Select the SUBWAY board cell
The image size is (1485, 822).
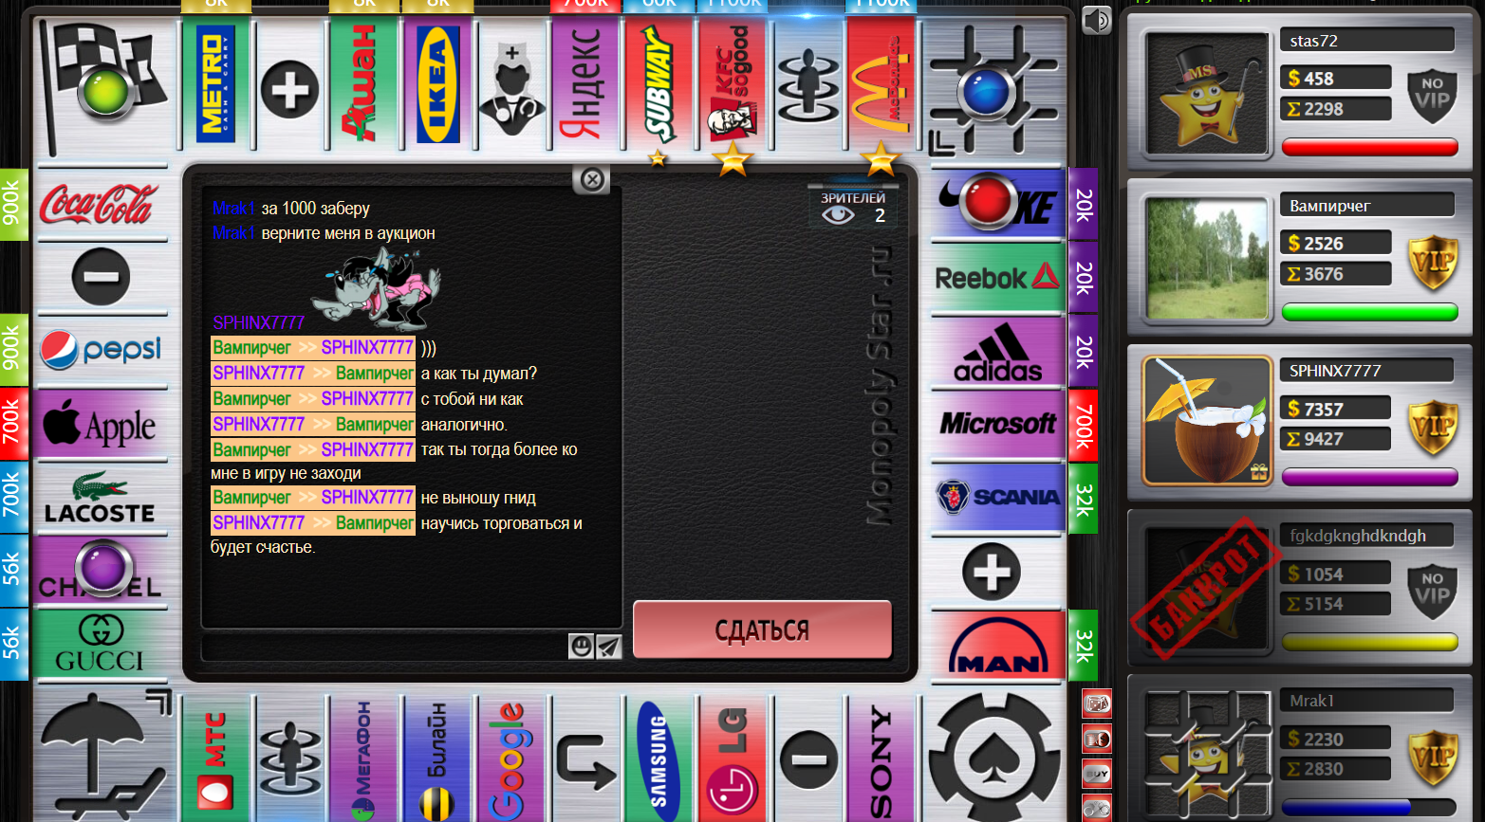point(659,83)
